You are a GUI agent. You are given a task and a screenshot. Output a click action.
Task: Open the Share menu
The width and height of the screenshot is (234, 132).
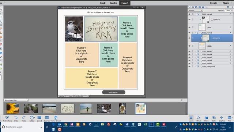point(227,3)
